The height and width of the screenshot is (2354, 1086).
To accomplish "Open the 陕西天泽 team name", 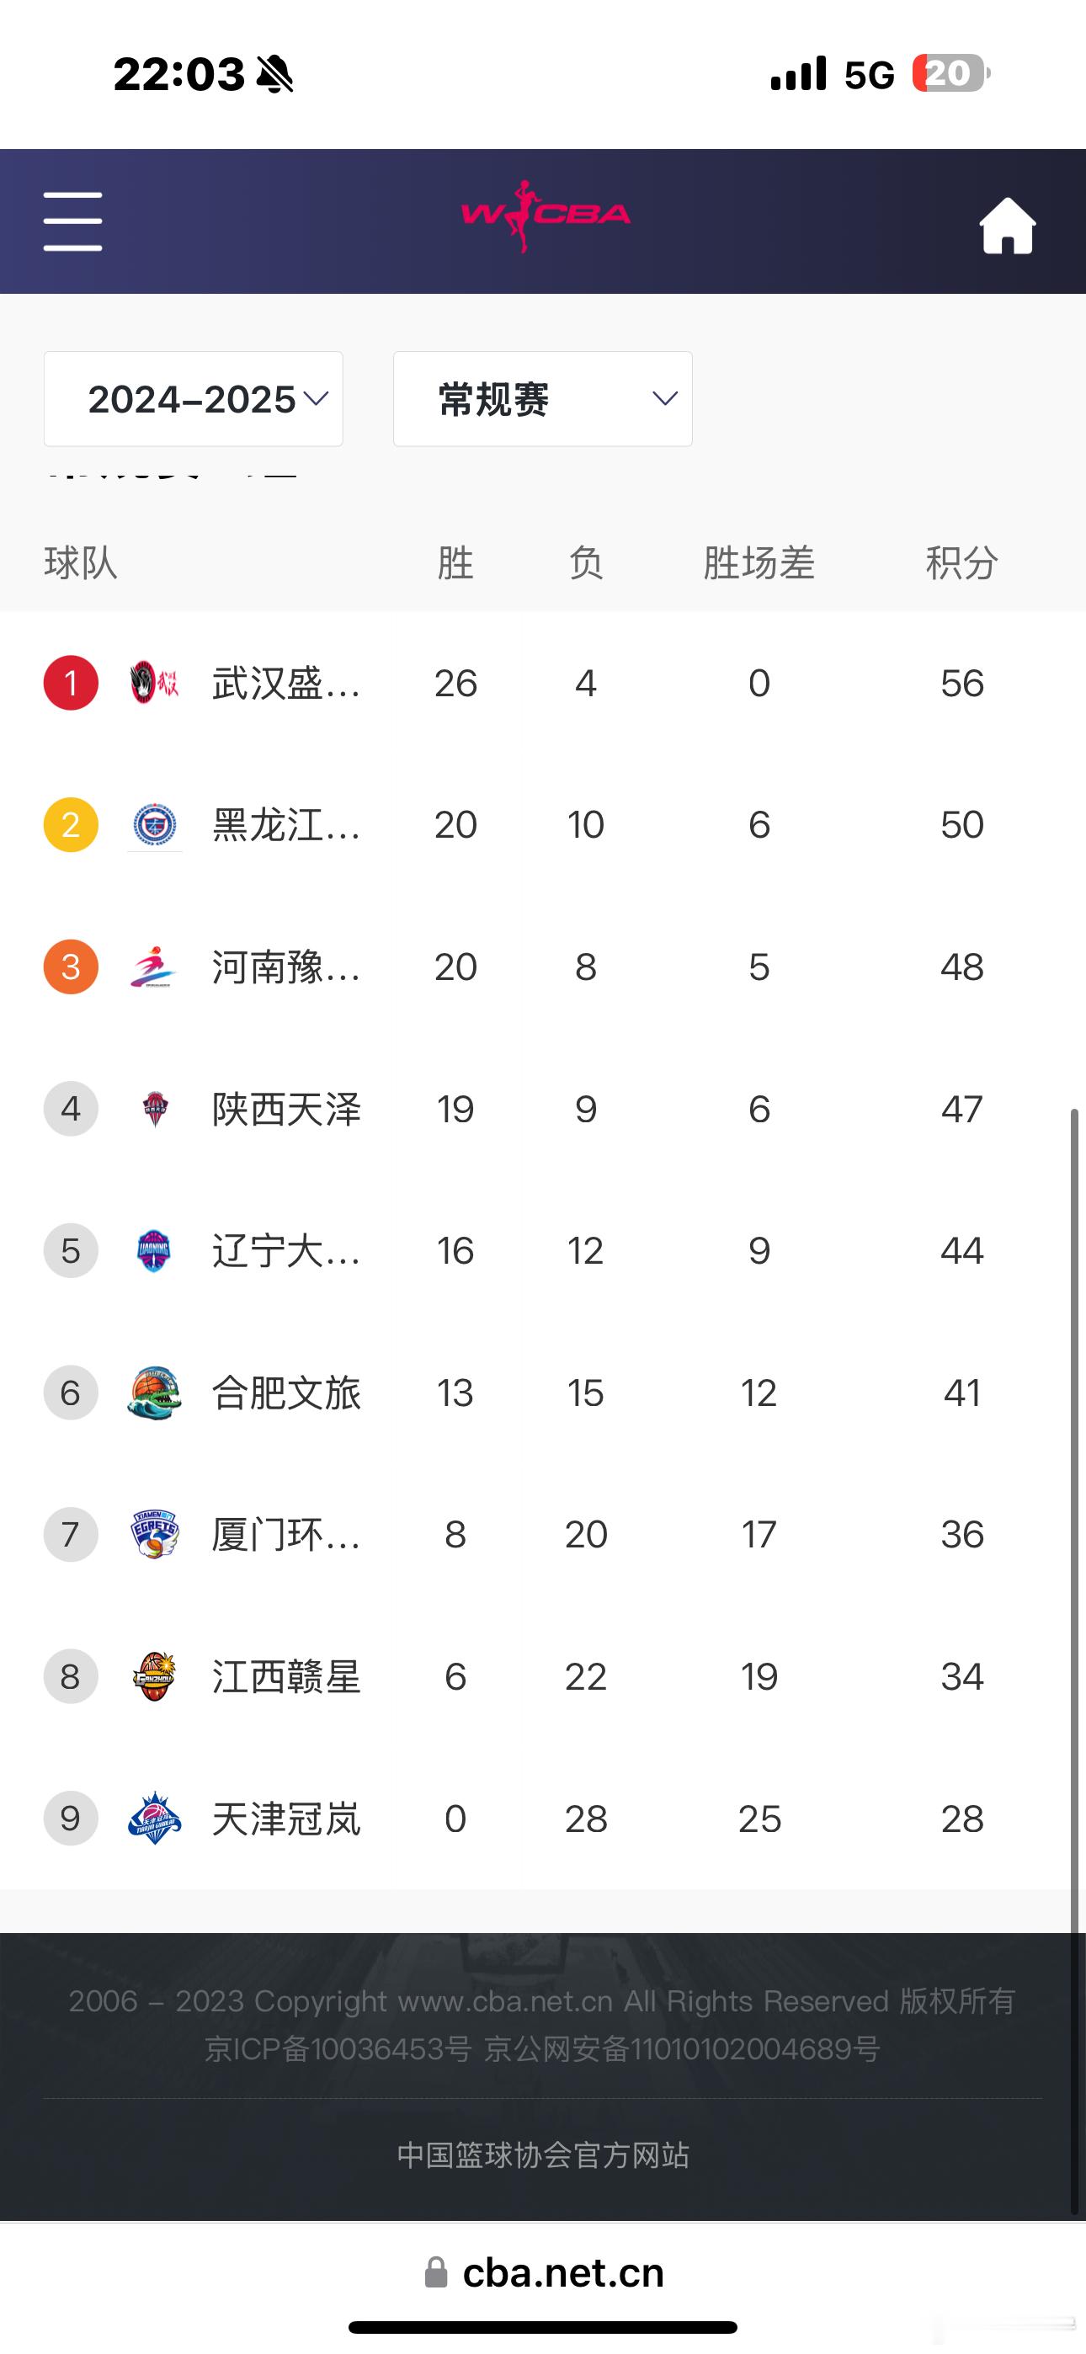I will (x=286, y=1110).
